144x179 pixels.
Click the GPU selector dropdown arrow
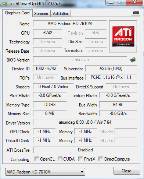[x=82, y=172]
